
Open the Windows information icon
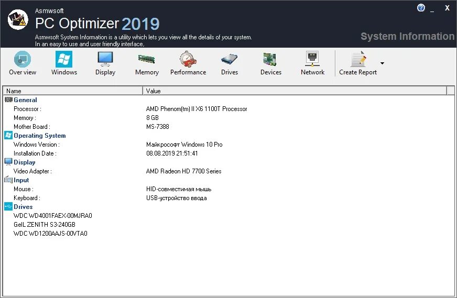point(64,59)
